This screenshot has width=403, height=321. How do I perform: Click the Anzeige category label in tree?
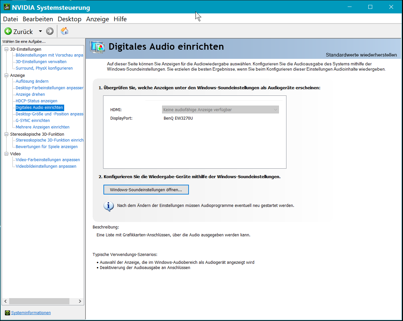(18, 76)
